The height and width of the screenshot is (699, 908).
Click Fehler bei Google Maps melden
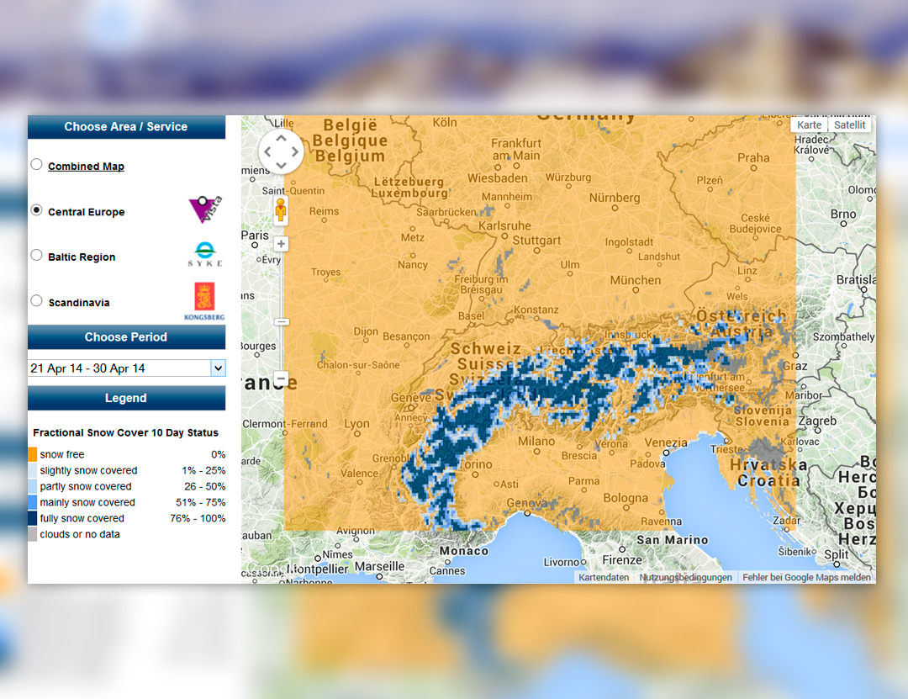(807, 578)
